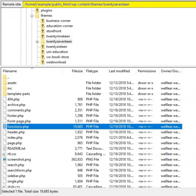Image resolution: width=196 pixels, height=196 pixels.
Task: Click the 363,833 filesize cell
Action: tap(77, 160)
